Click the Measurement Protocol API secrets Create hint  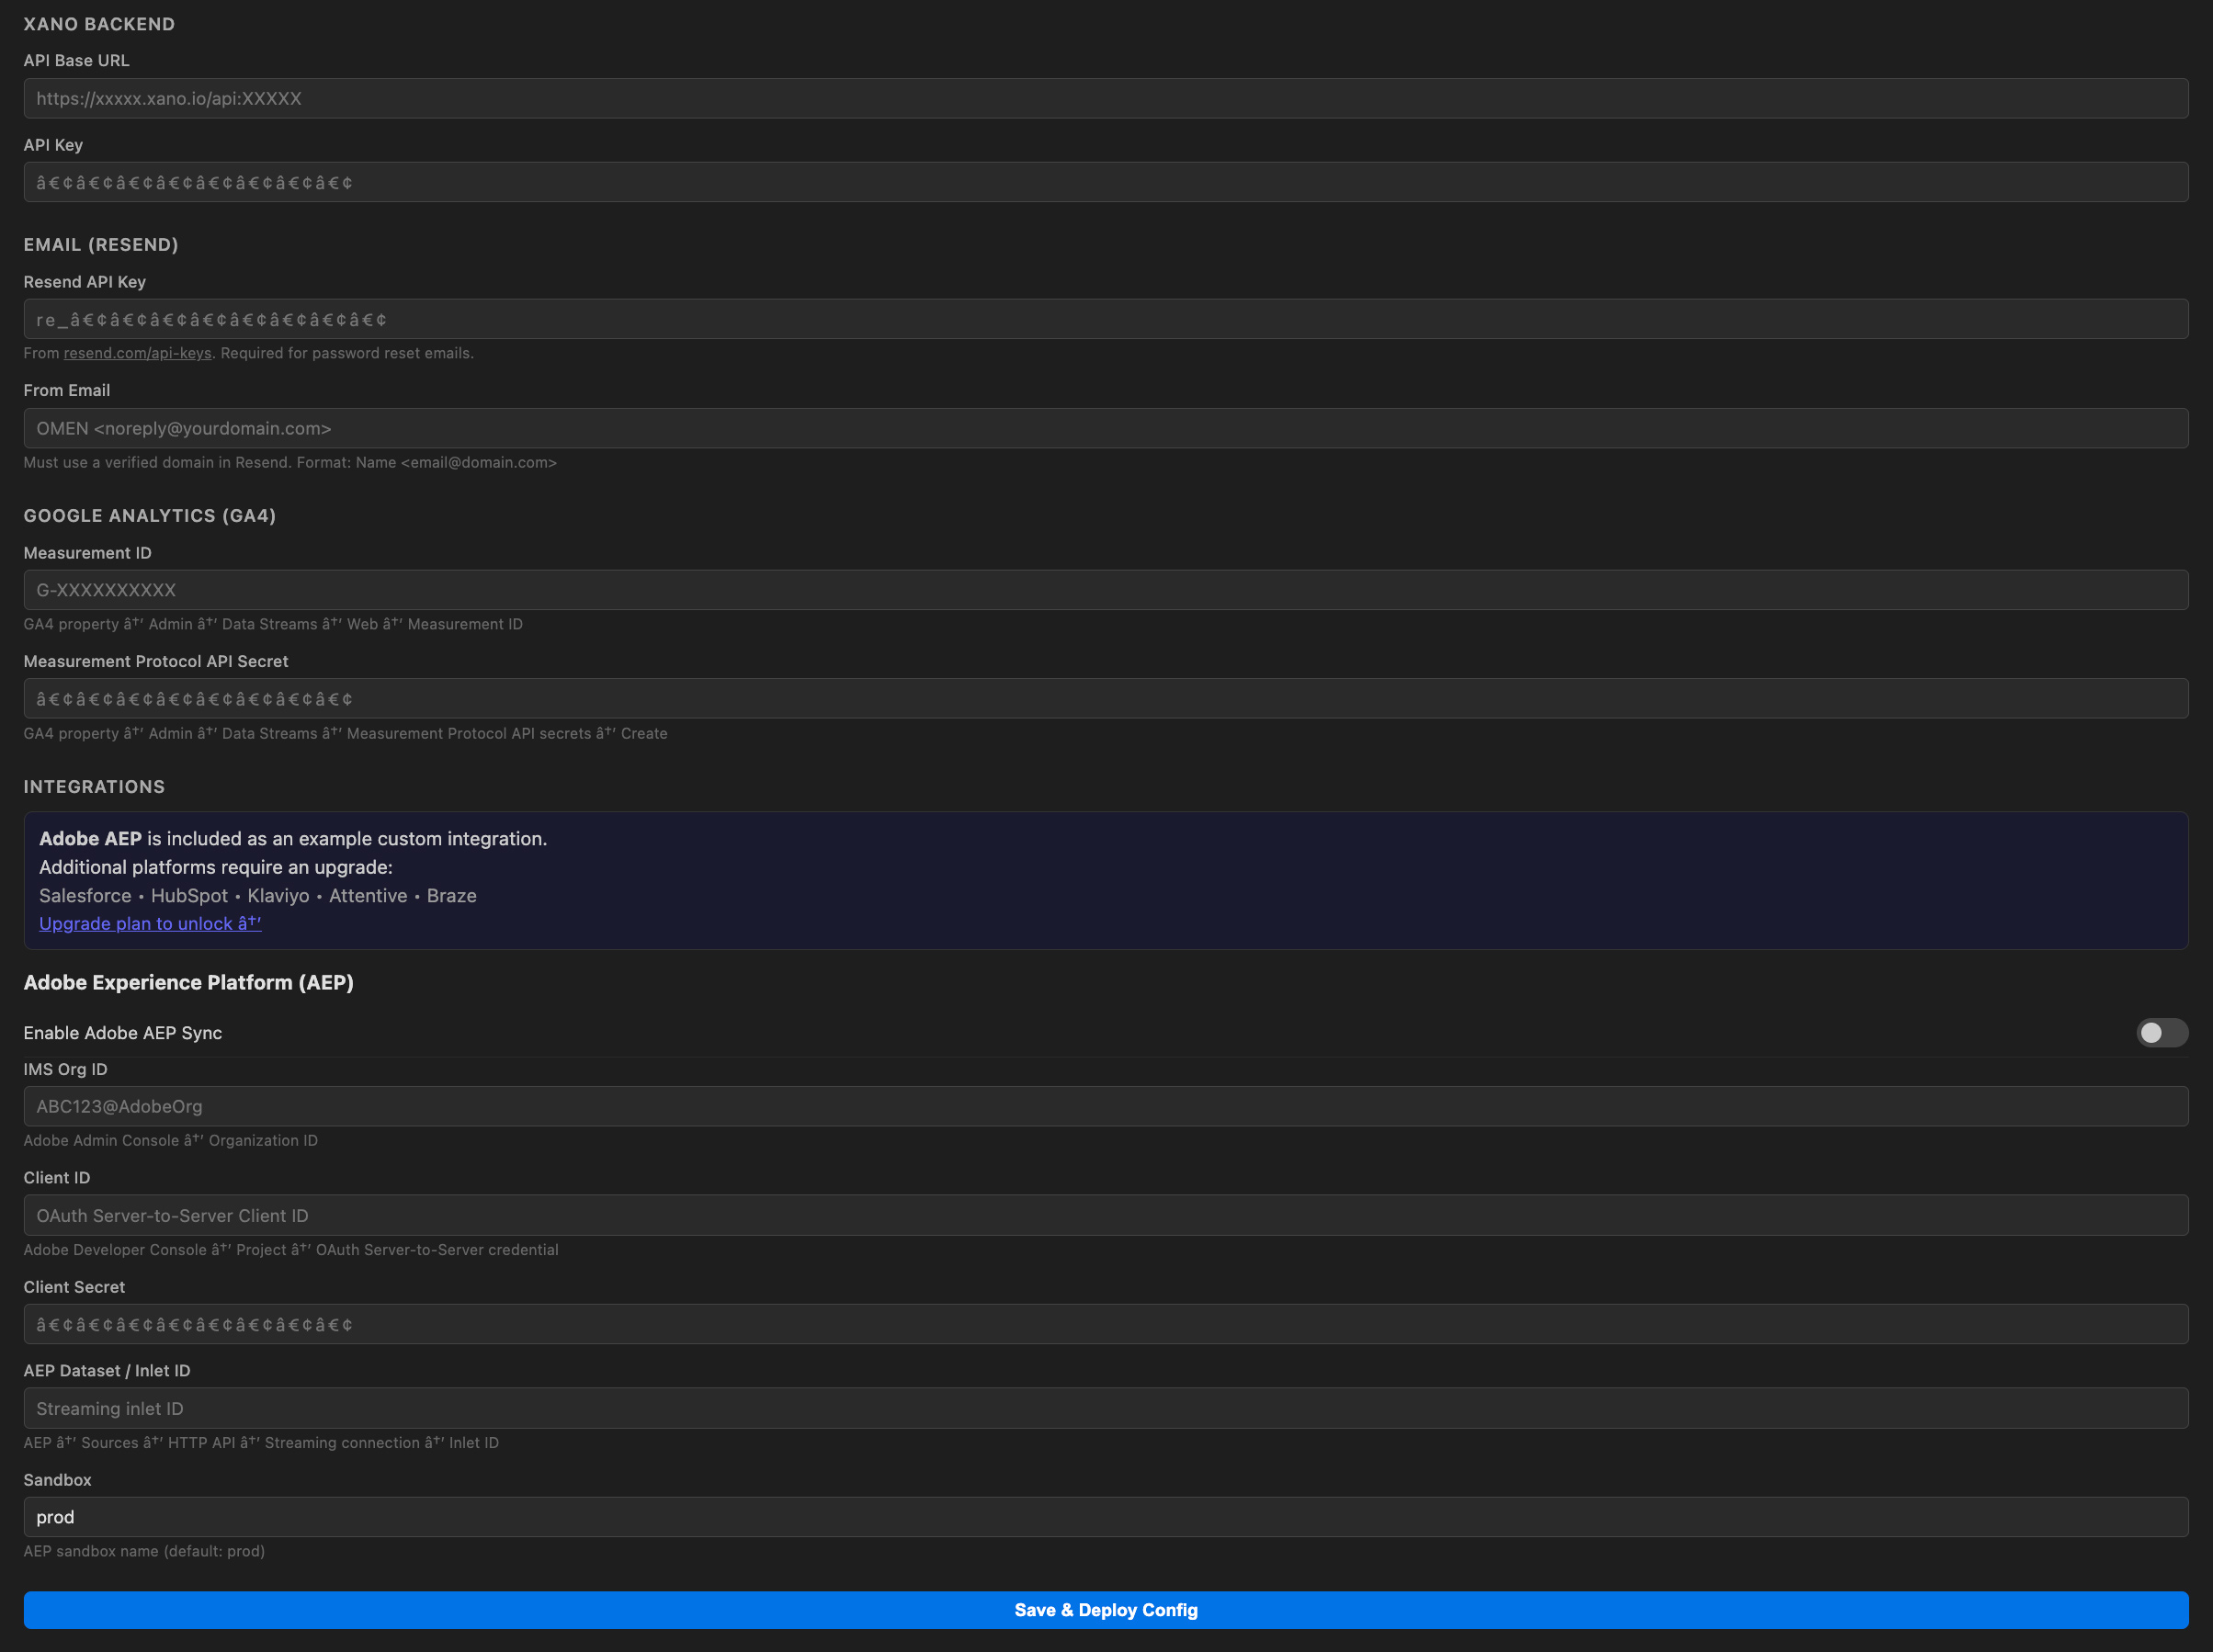345,734
